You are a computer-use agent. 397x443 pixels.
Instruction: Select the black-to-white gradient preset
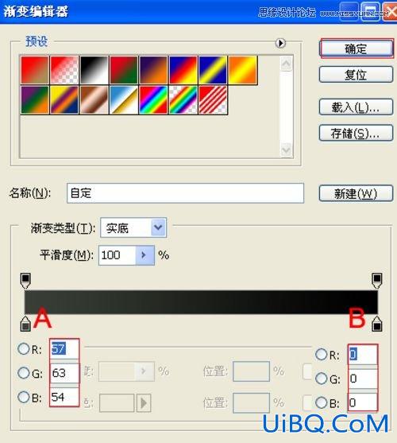(94, 70)
